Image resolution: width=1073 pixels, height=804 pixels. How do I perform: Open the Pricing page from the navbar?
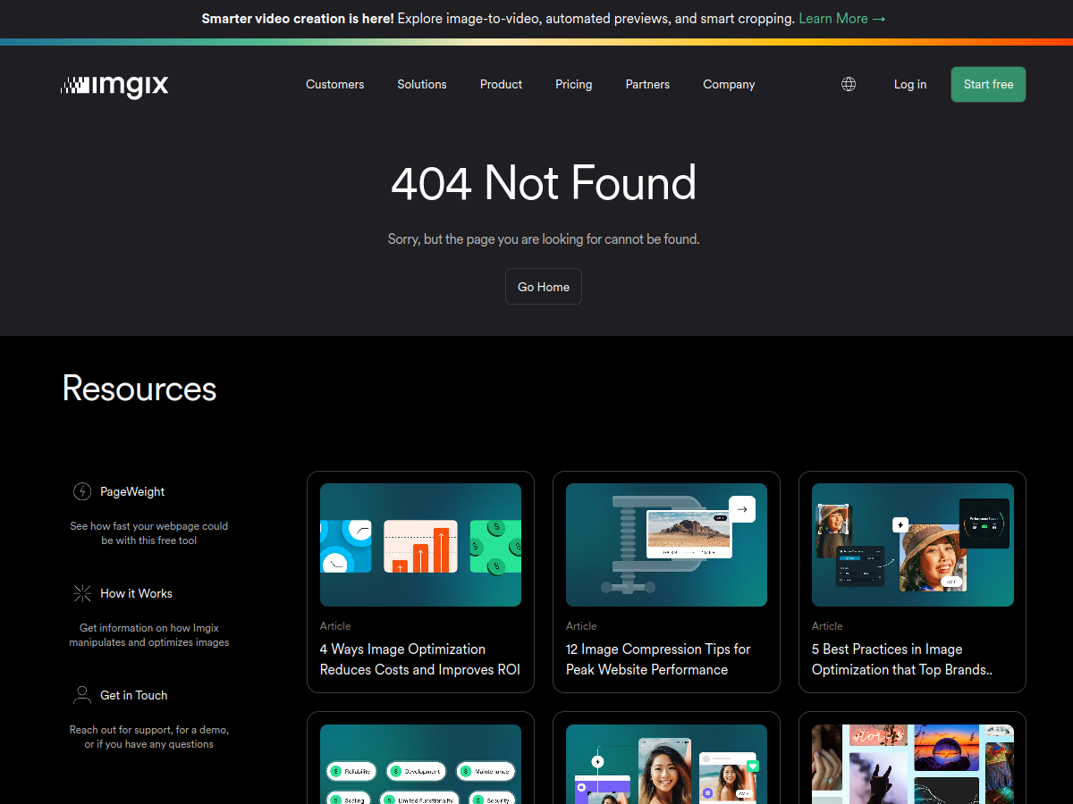click(x=573, y=84)
